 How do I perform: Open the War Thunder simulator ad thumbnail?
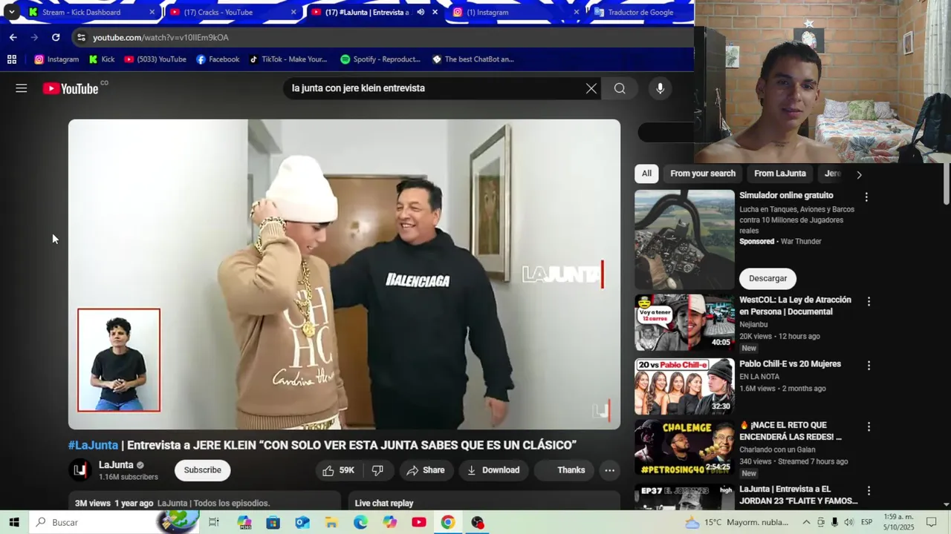684,240
